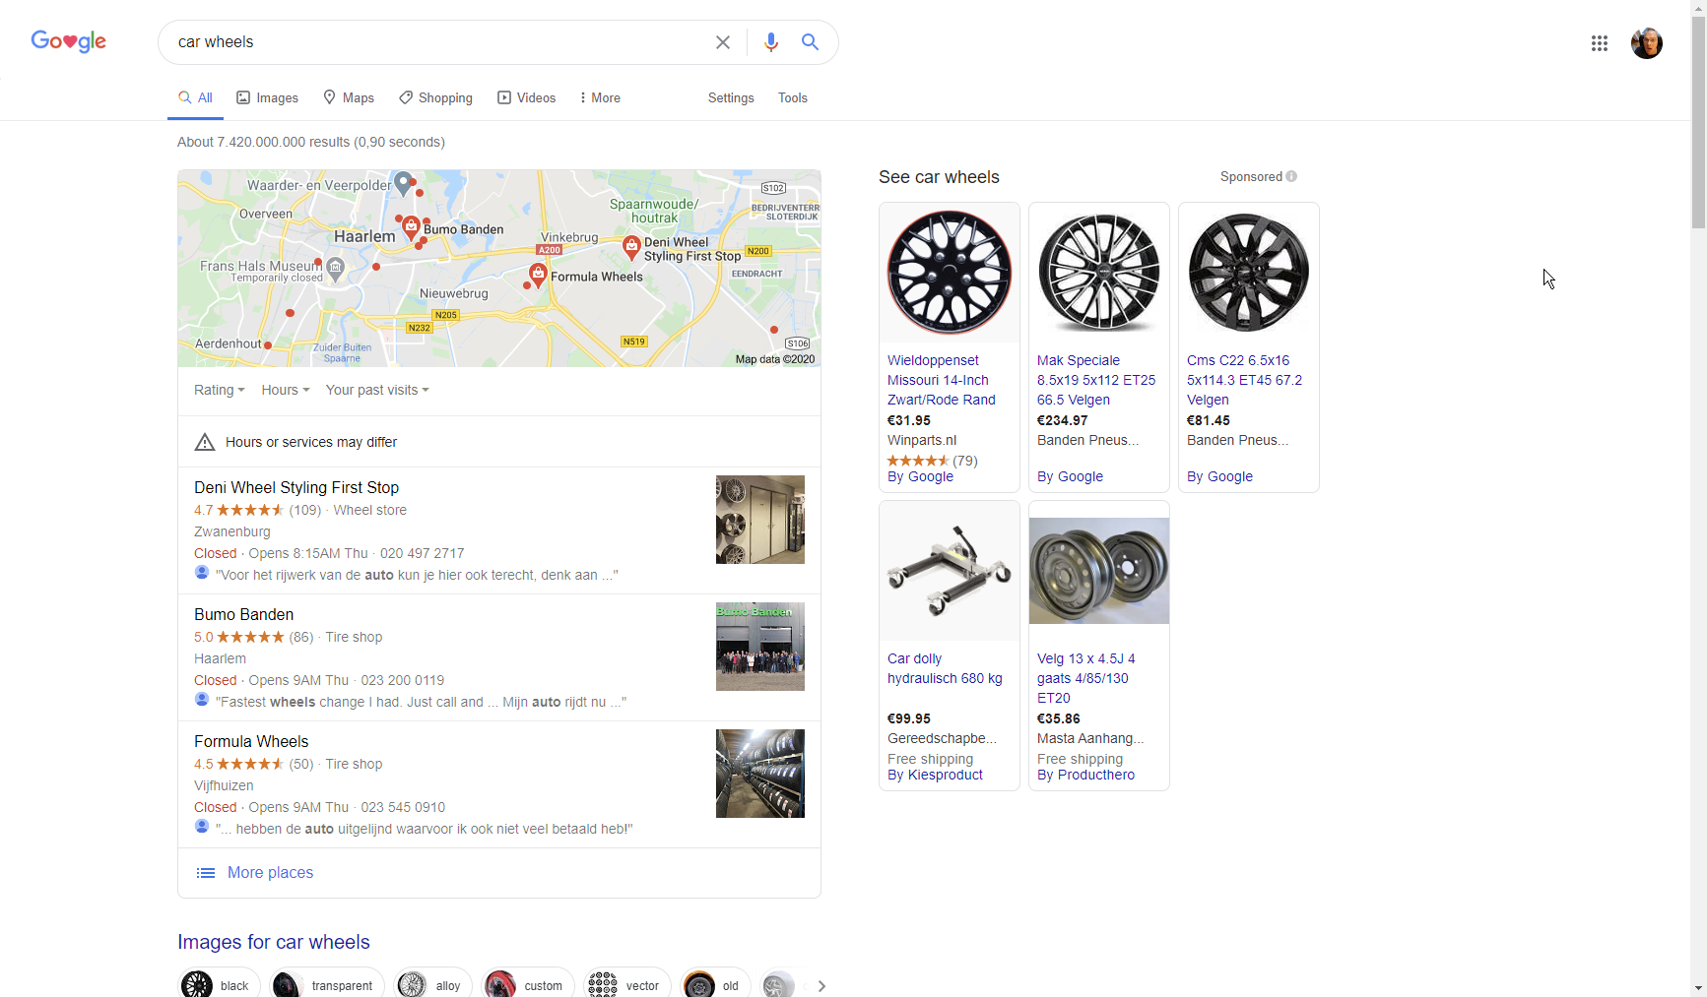This screenshot has height=997, width=1707.
Task: Click Deni Wheel Styling map pin
Action: tap(631, 246)
